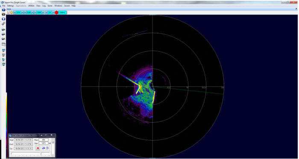Screen dimensions: 299x159
Task: Click the cyan 650kHz frequency button
Action: pyautogui.click(x=62, y=12)
